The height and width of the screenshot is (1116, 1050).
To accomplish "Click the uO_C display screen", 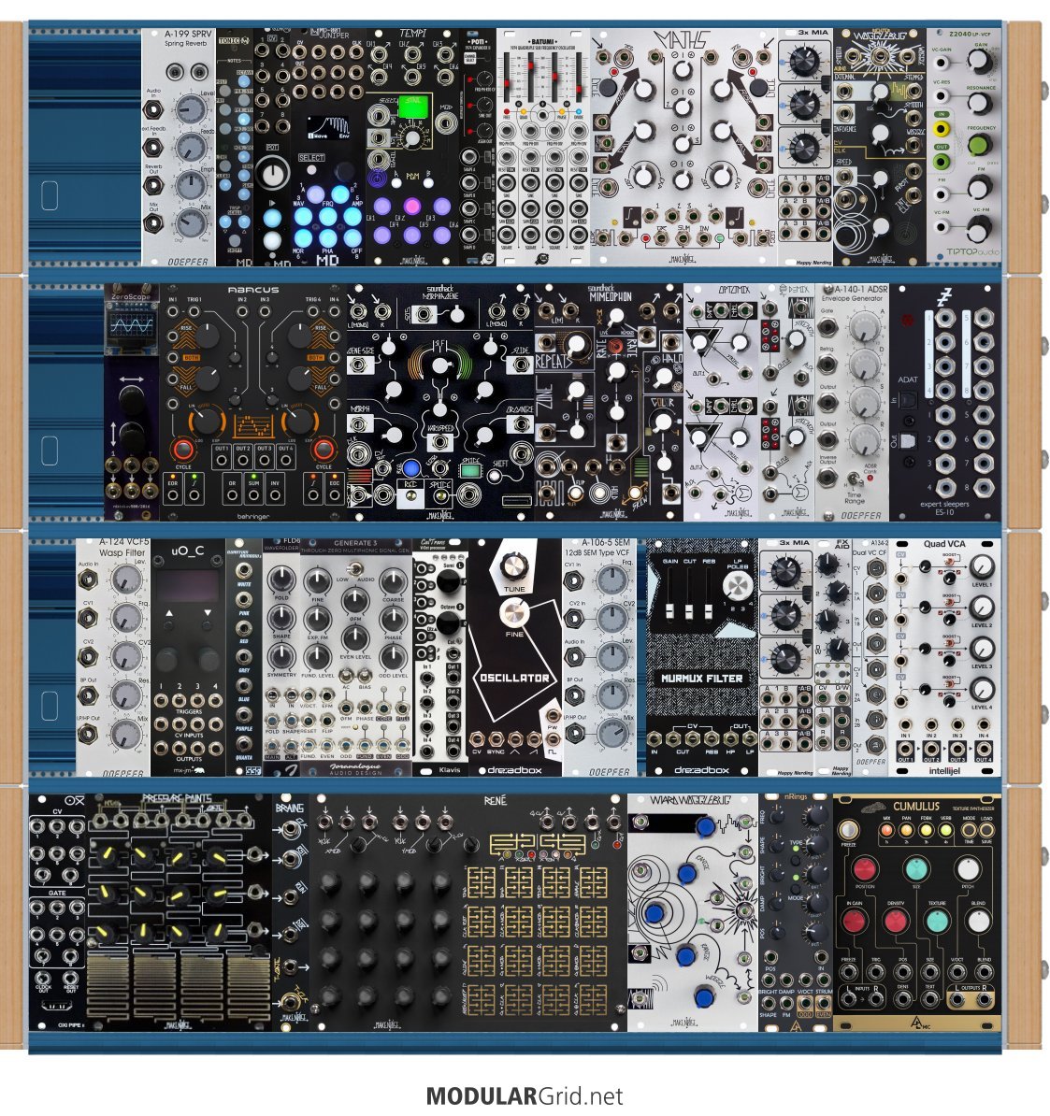I will tap(188, 584).
